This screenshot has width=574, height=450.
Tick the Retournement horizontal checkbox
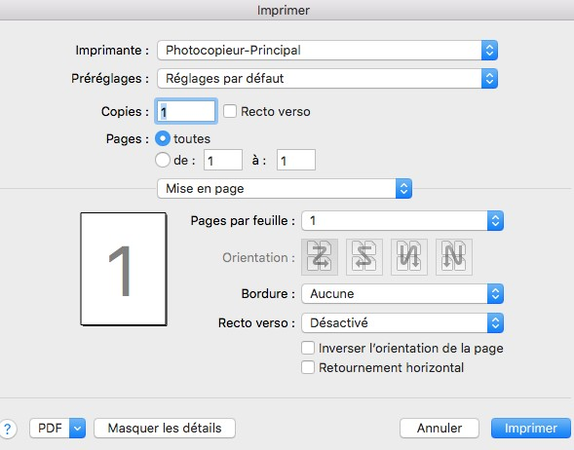tap(308, 367)
